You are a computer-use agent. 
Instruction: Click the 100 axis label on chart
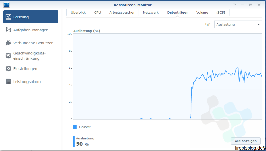tap(70, 34)
